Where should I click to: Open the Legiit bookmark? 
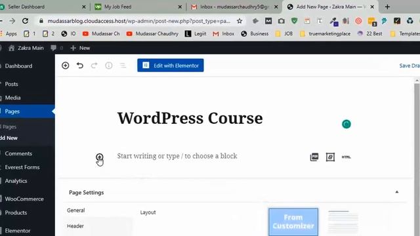coord(196,33)
